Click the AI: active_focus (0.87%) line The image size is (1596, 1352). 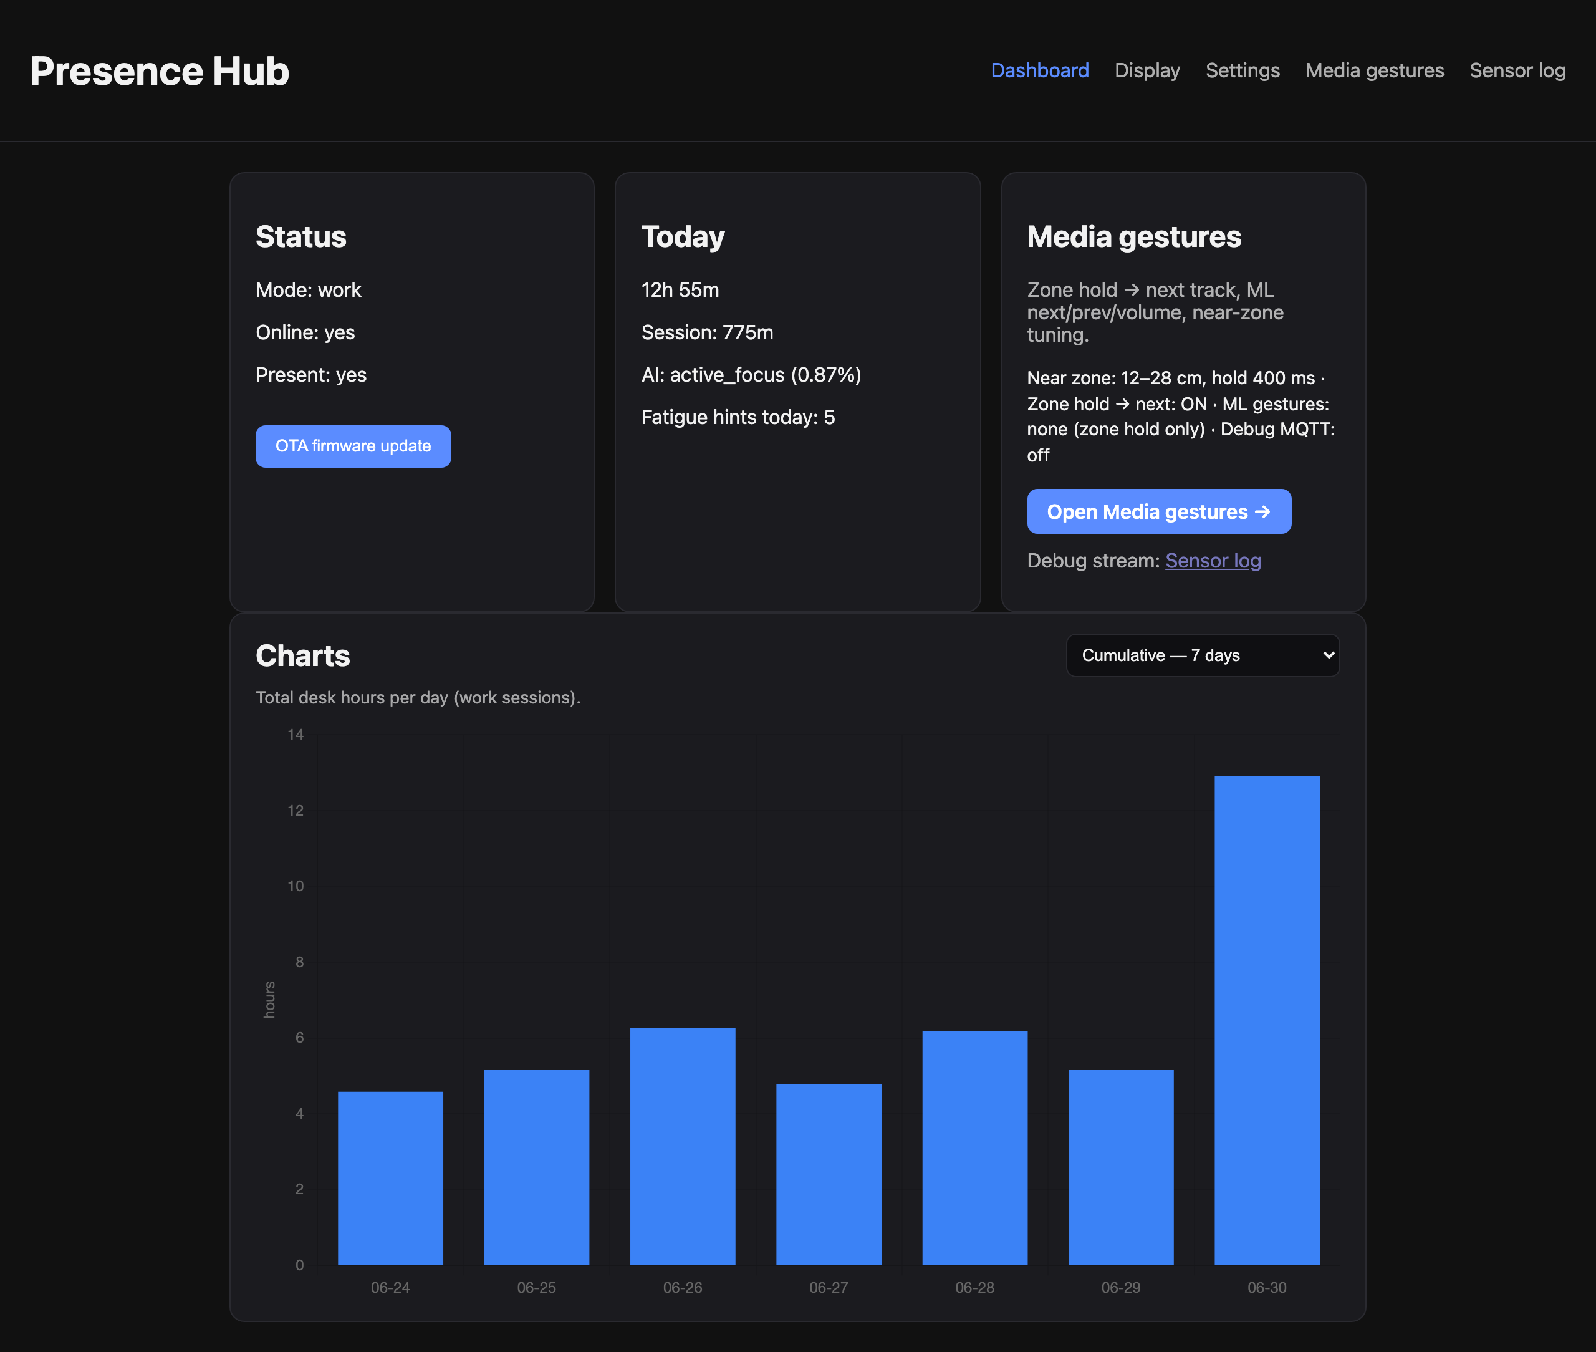point(751,375)
